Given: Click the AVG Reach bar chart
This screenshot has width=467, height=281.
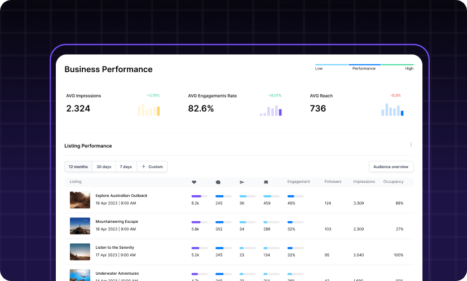Looking at the screenshot, I should [393, 109].
